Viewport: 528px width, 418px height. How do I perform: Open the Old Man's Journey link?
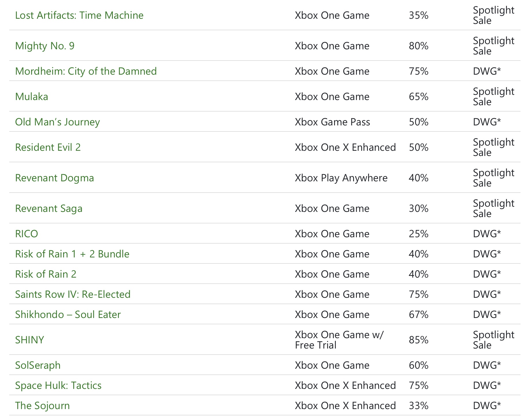click(57, 122)
